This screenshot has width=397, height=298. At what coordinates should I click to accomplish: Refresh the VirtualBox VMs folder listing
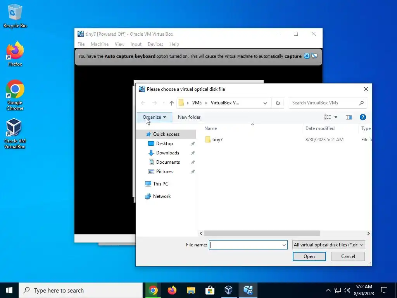[278, 103]
